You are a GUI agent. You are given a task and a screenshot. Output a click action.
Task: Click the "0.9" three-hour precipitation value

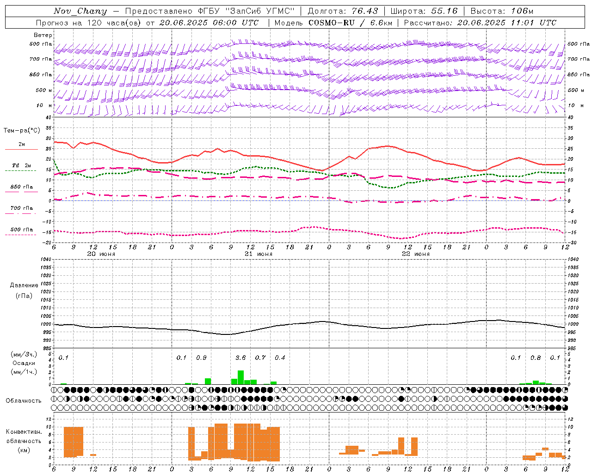click(201, 358)
